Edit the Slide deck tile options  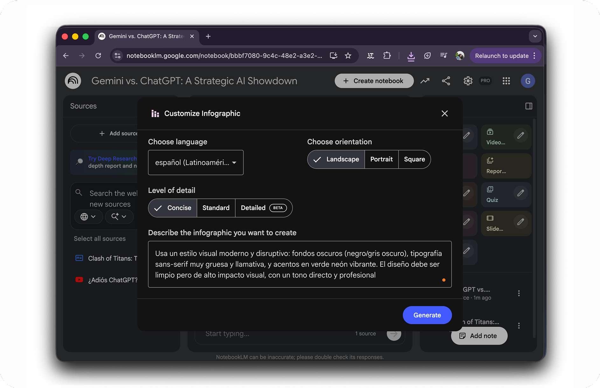[x=520, y=222]
